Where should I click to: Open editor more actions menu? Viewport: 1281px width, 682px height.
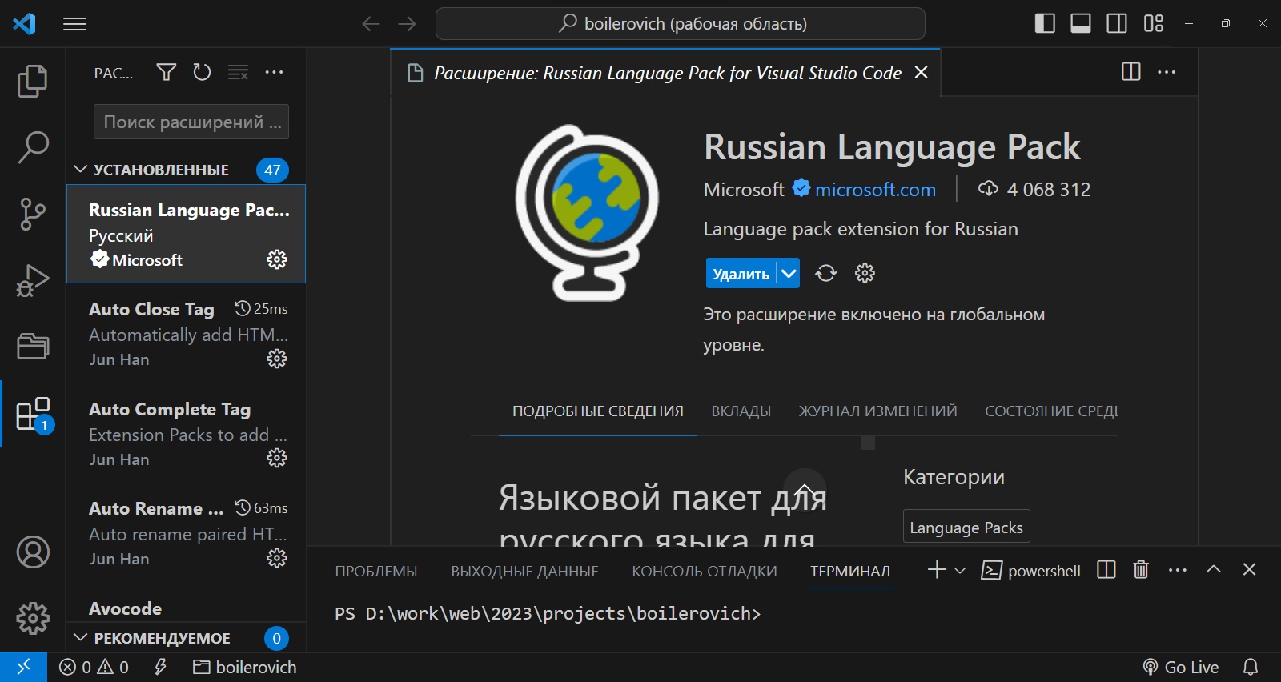coord(1167,72)
